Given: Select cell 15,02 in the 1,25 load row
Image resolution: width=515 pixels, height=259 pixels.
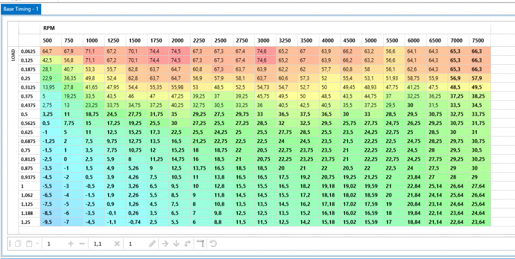Looking at the screenshot, I should click(351, 222).
